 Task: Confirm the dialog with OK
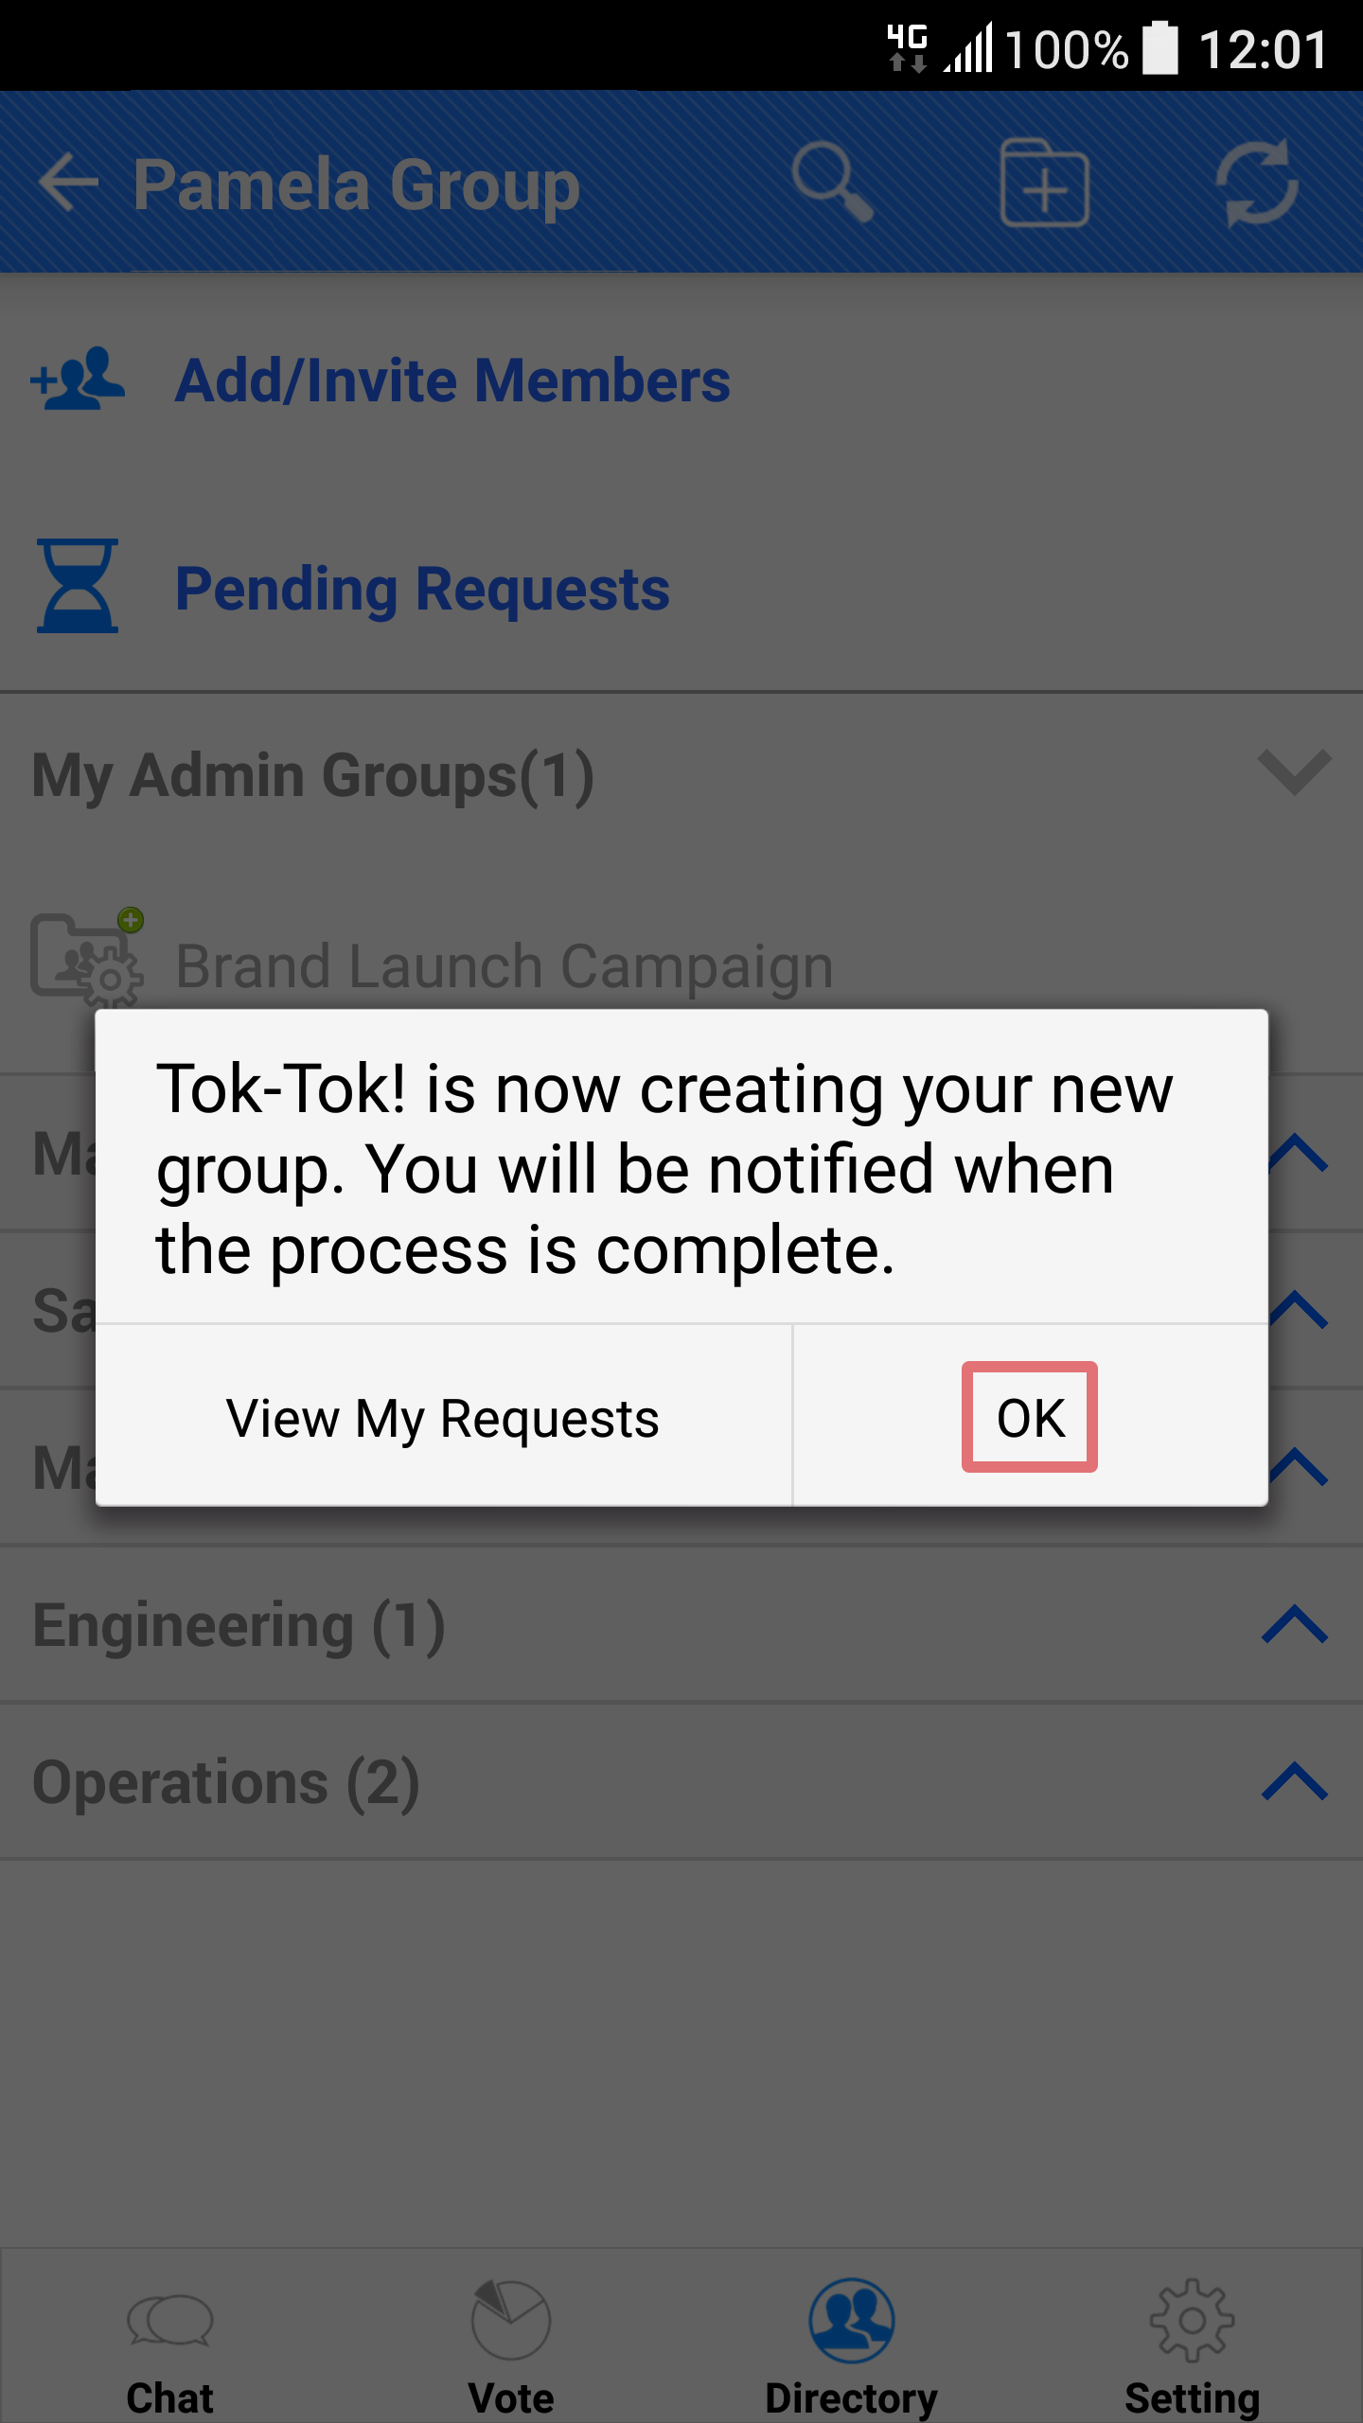pos(1030,1417)
